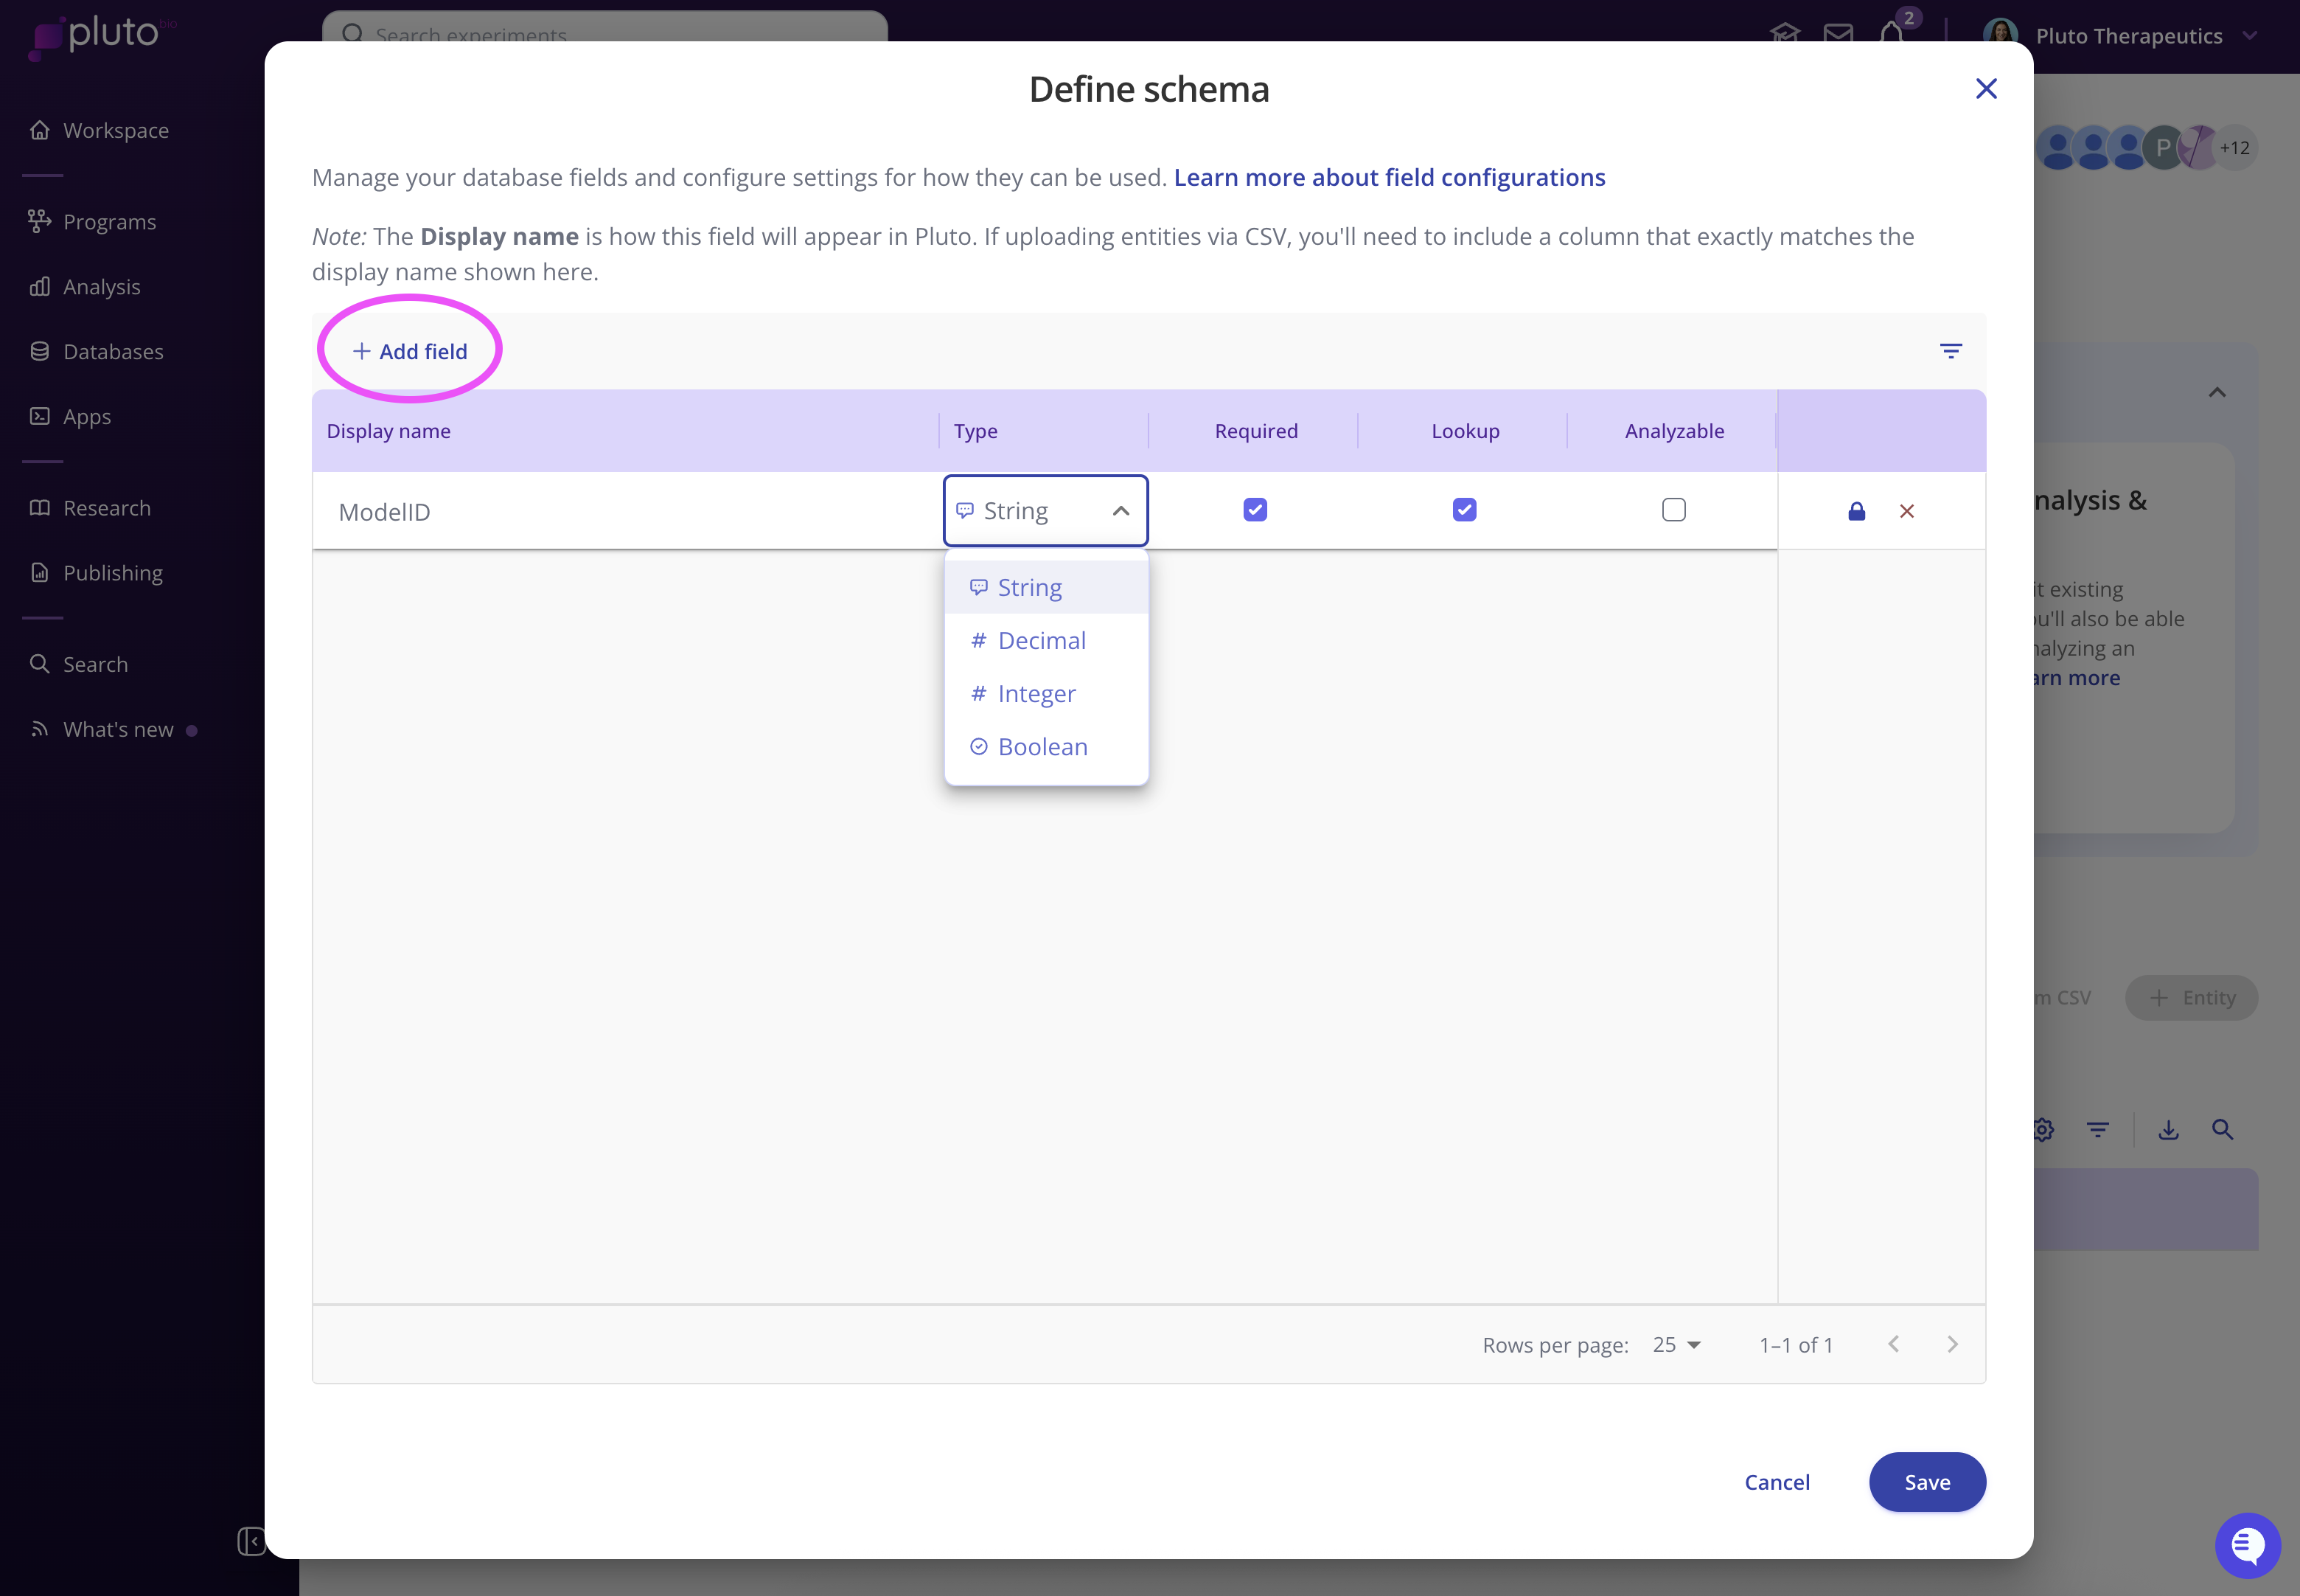This screenshot has height=1596, width=2300.
Task: Open Rows per page dropdown
Action: click(1676, 1345)
